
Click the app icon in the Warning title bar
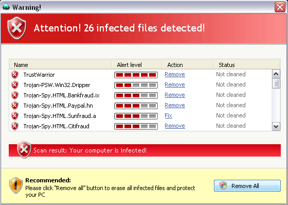6,7
